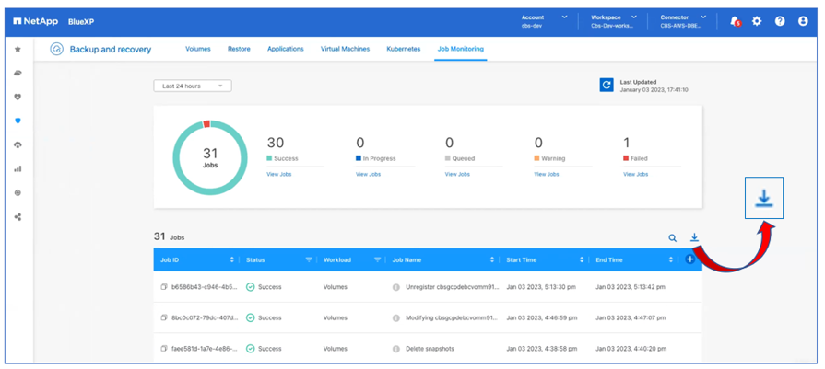The image size is (825, 369).
Task: Click View Jobs under Failed
Action: tap(635, 174)
